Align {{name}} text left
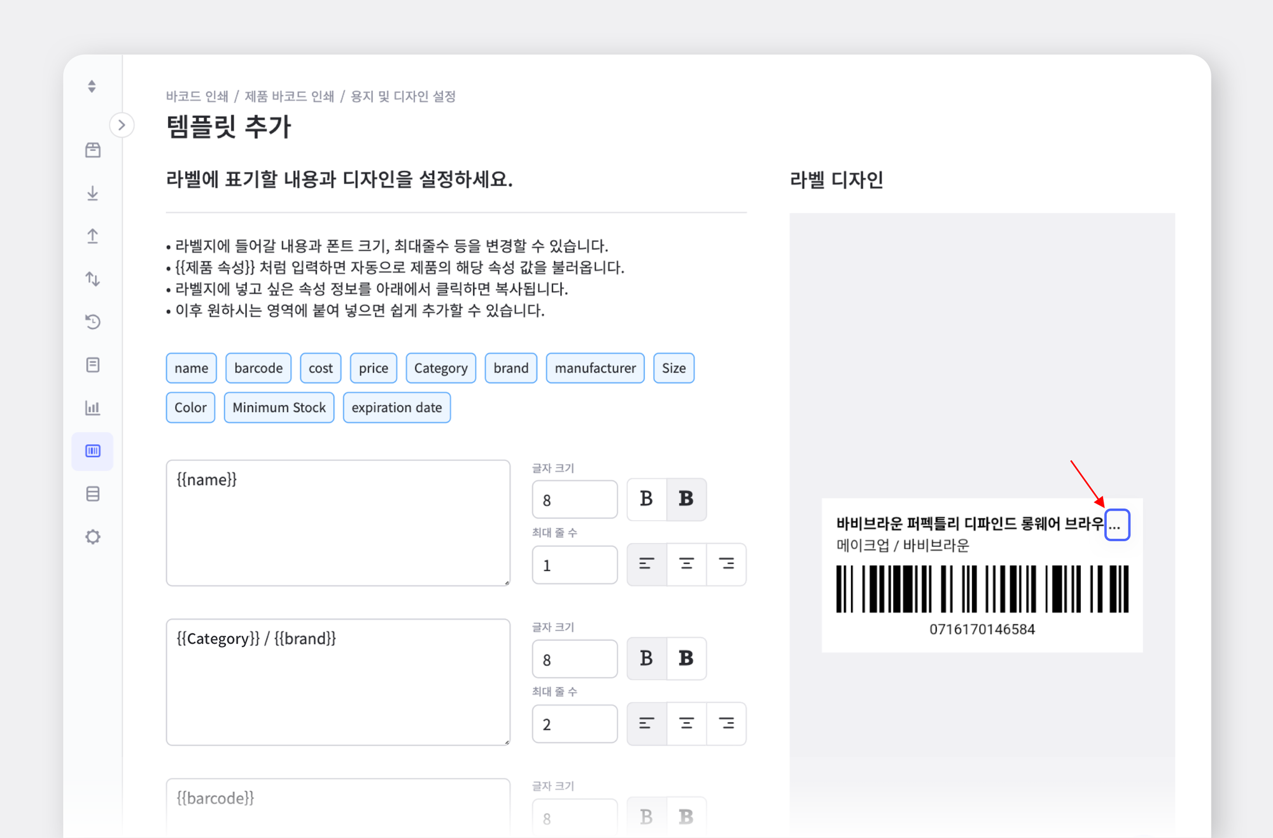 (x=647, y=564)
